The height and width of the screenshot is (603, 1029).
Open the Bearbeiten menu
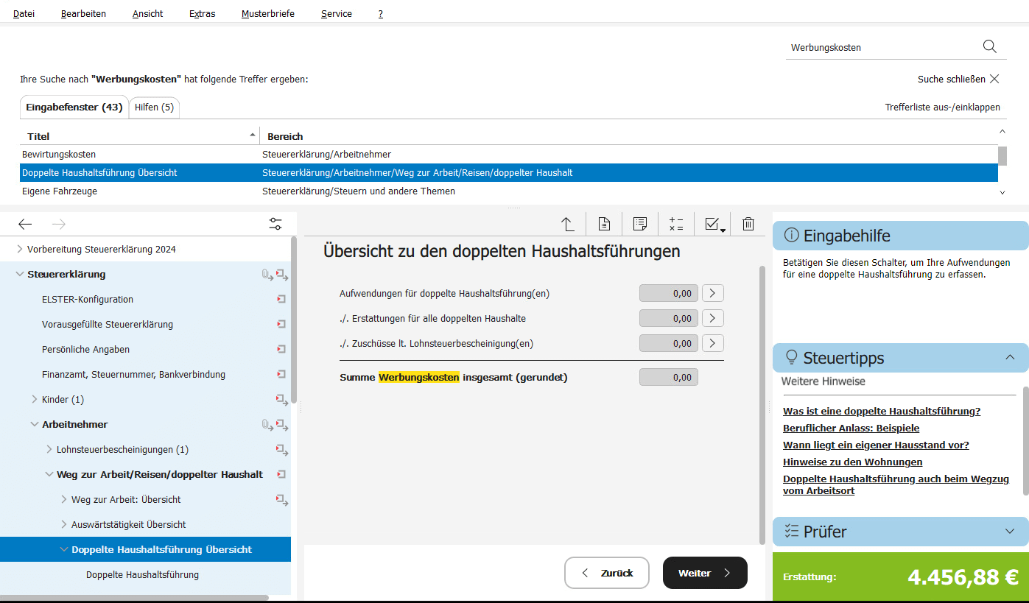point(83,13)
